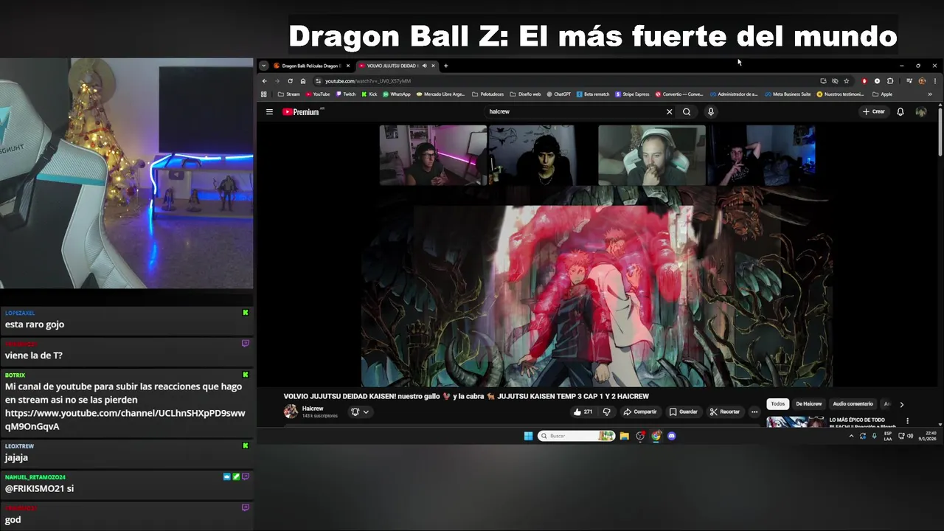The image size is (944, 531).
Task: Open the Mercado Libre bookmark
Action: [x=440, y=94]
